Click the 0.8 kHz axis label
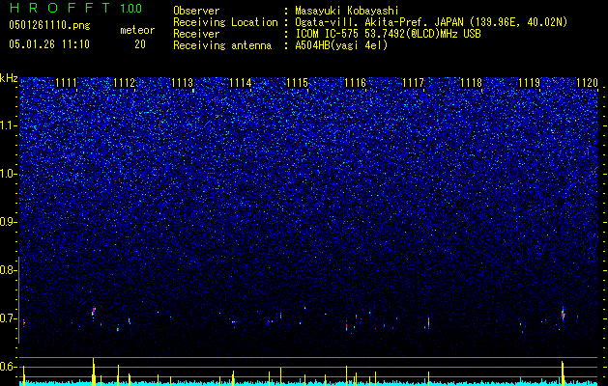 click(9, 270)
